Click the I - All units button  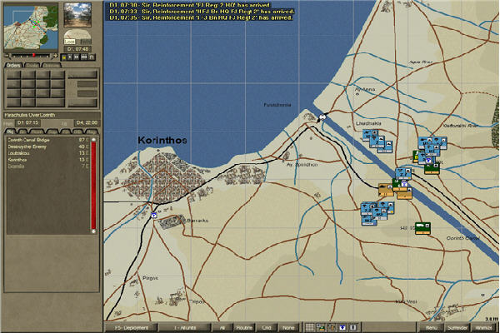[x=185, y=327]
